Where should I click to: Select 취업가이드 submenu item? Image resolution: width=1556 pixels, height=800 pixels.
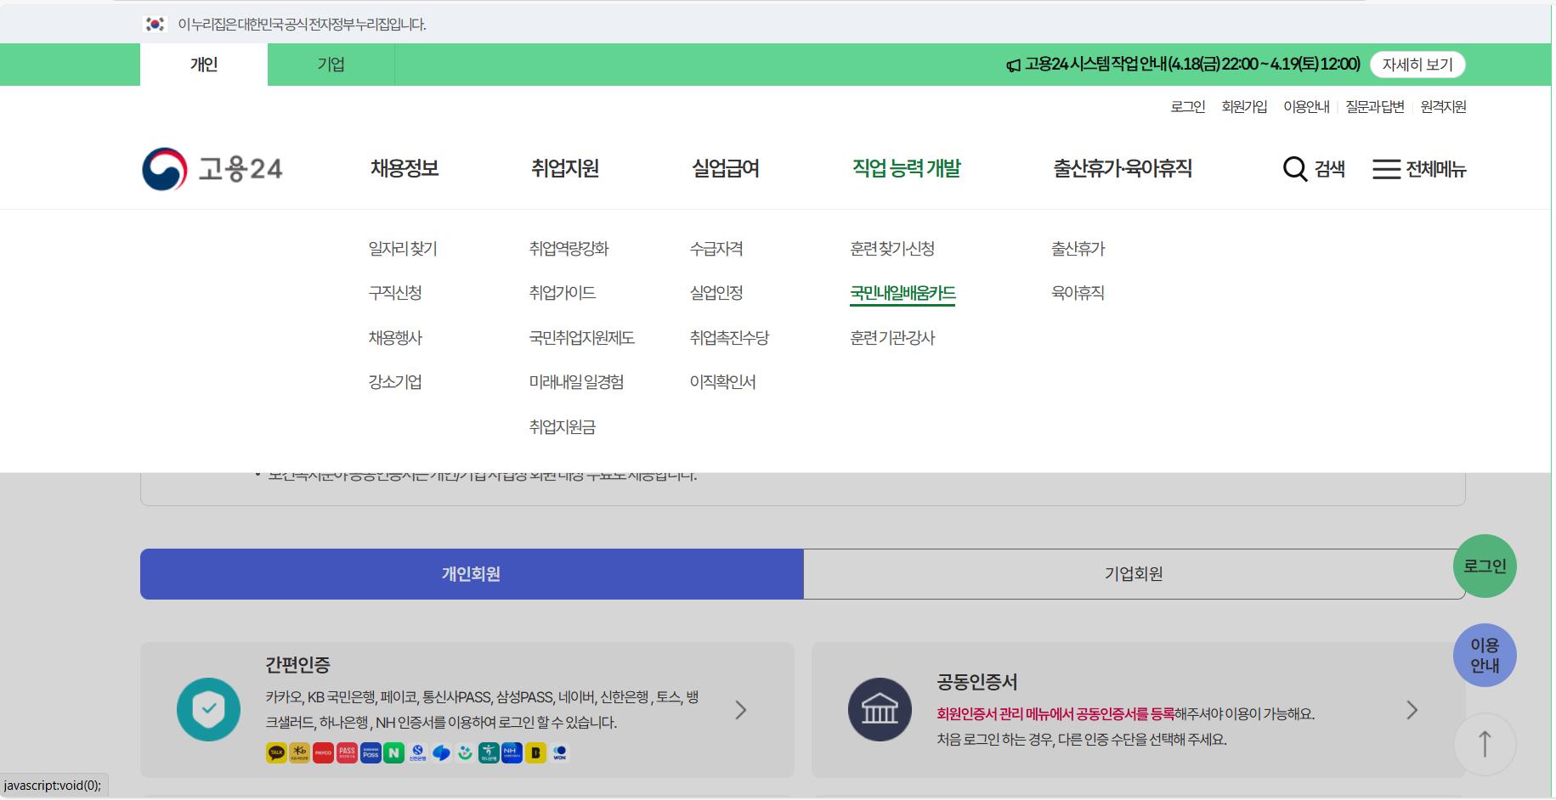point(562,293)
